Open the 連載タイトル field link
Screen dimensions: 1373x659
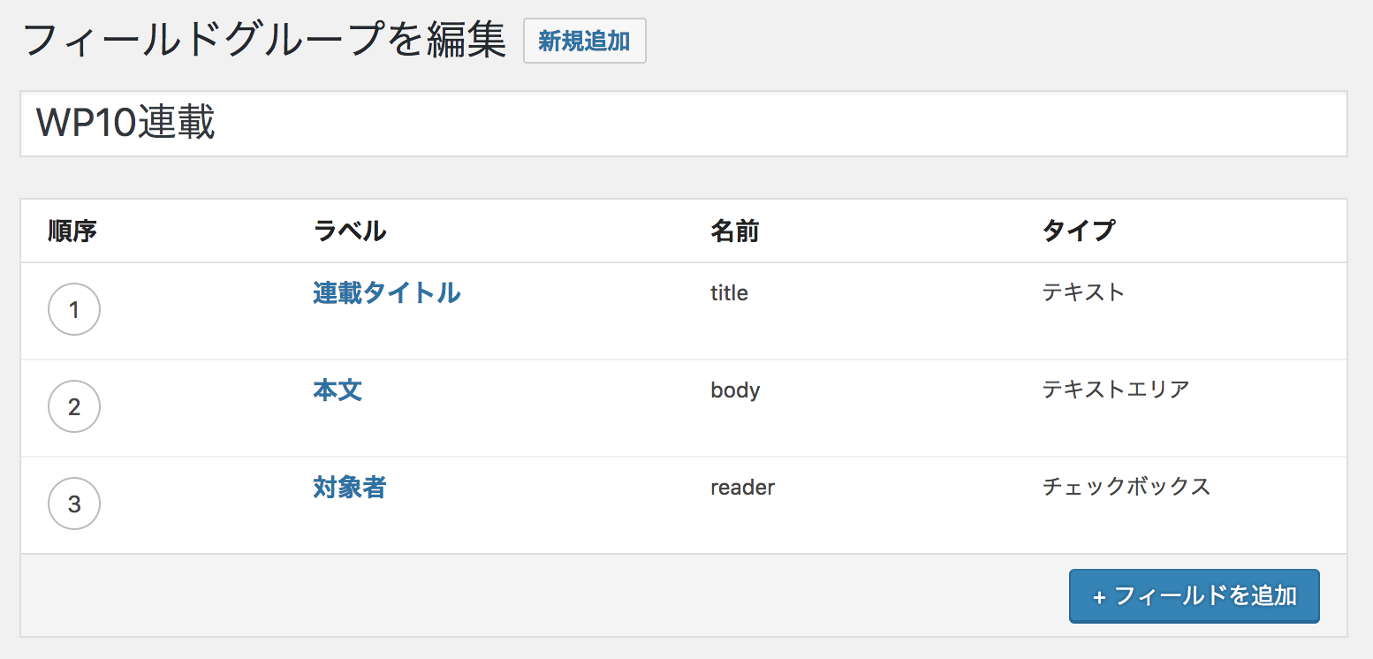pos(386,292)
